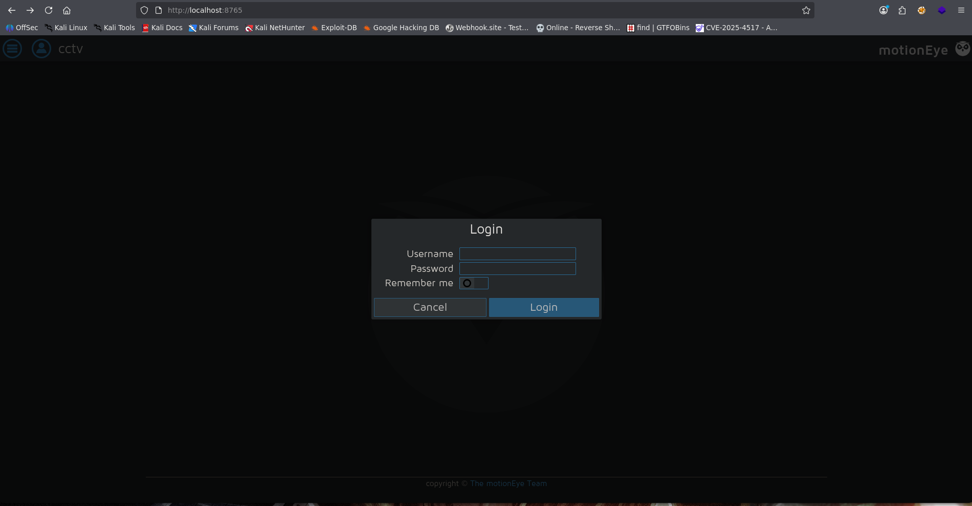Go back with the browser back arrow

click(x=12, y=10)
